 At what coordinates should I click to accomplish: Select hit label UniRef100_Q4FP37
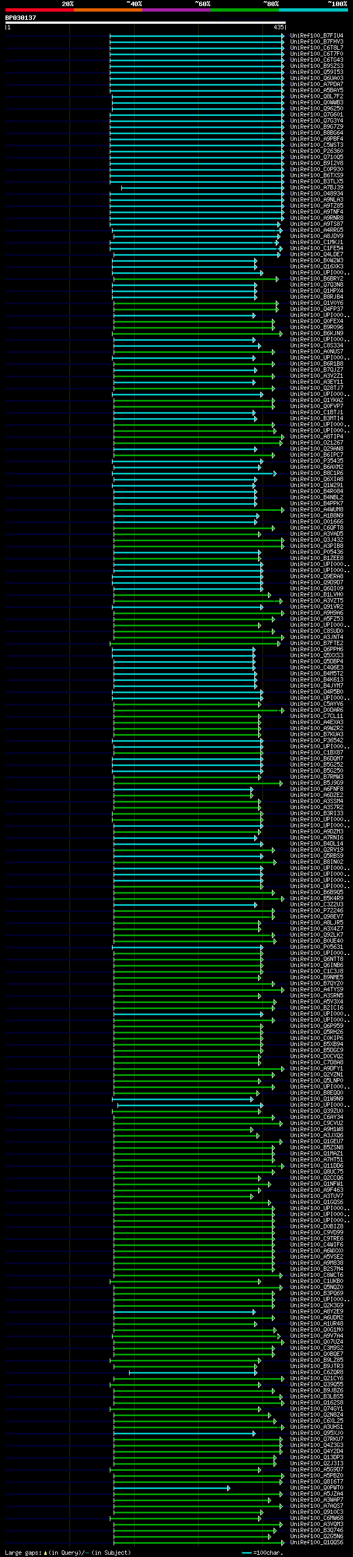pyautogui.click(x=316, y=309)
